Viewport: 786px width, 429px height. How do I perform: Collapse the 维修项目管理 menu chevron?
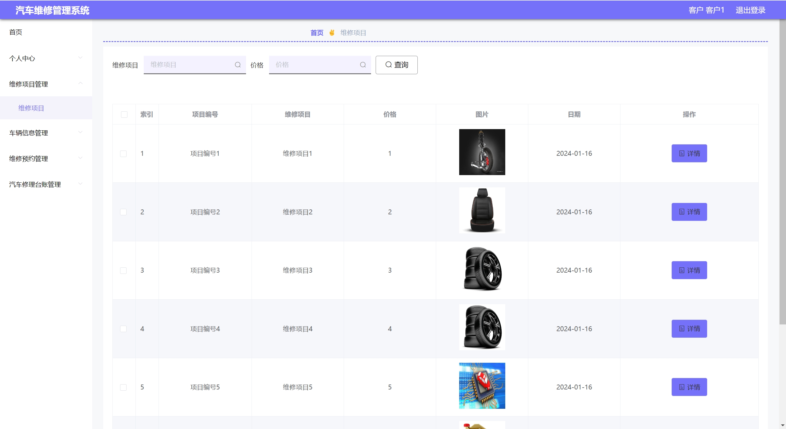coord(80,83)
